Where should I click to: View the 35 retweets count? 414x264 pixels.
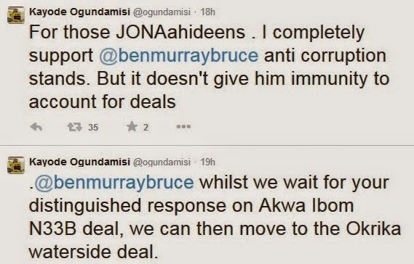[93, 128]
